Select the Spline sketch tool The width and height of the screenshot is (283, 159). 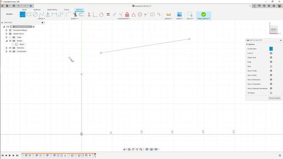point(42,15)
